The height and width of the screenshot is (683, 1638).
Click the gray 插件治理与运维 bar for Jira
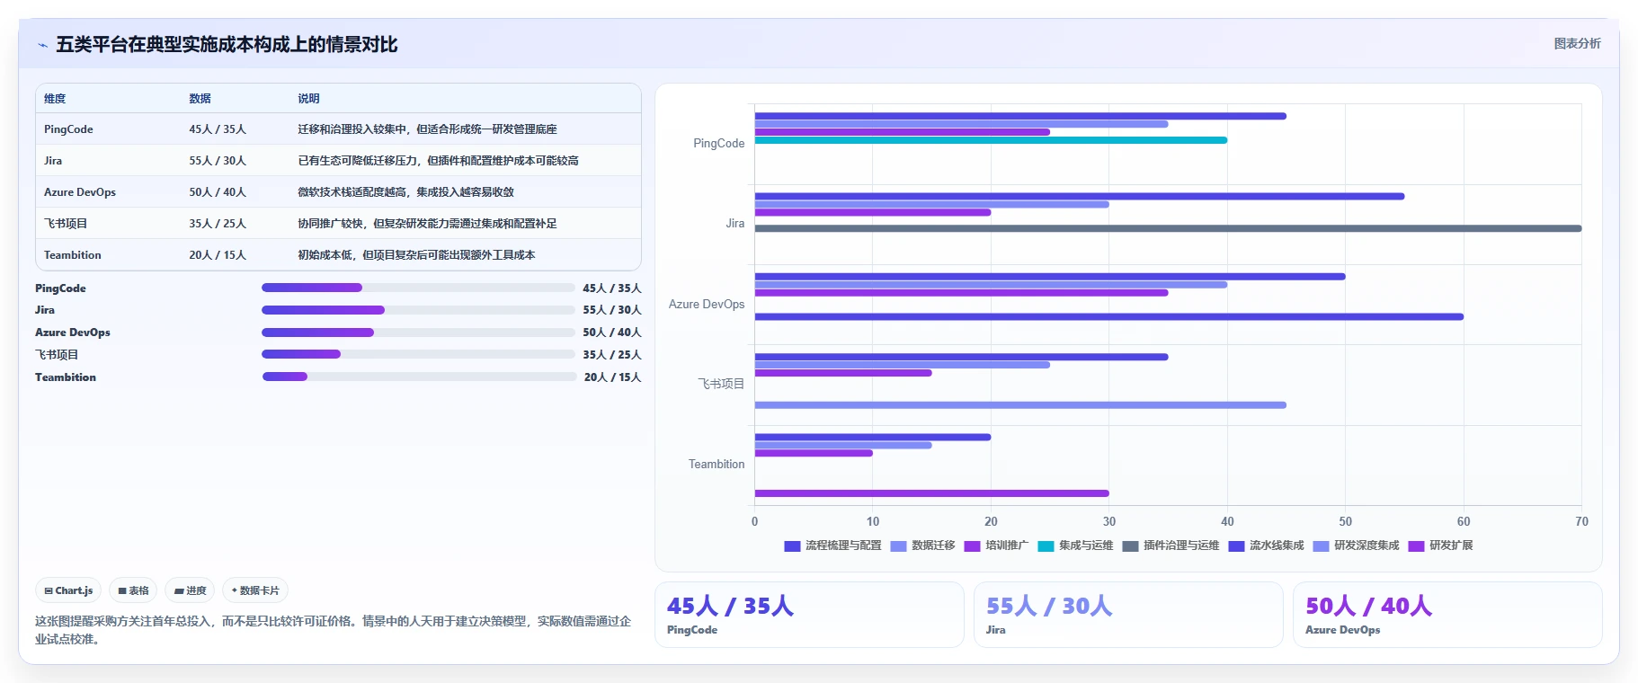1168,228
